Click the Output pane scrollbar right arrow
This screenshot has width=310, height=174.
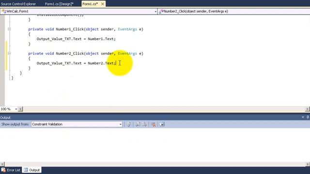point(308,164)
